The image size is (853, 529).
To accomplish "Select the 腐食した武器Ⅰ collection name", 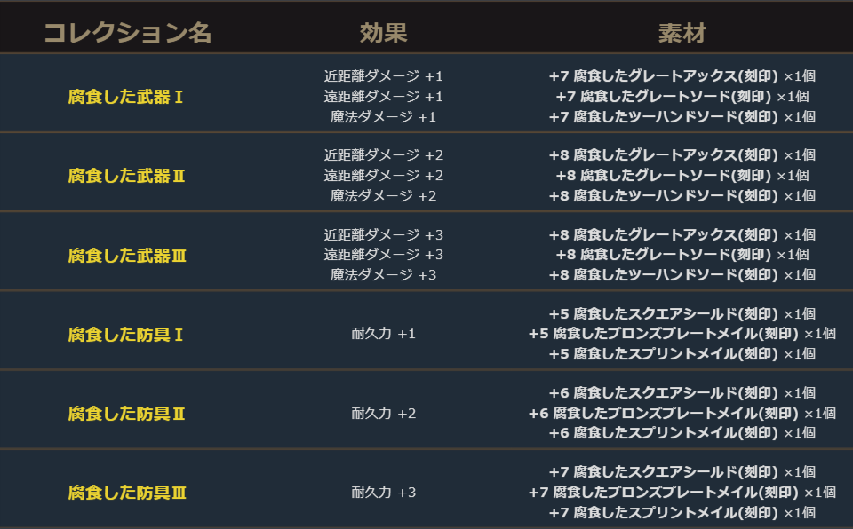I will pyautogui.click(x=127, y=96).
